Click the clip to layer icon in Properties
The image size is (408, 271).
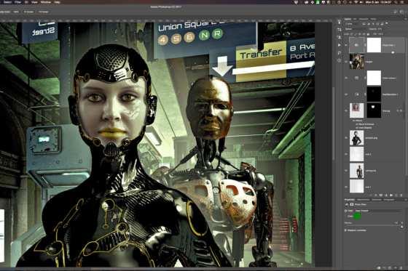[379, 267]
